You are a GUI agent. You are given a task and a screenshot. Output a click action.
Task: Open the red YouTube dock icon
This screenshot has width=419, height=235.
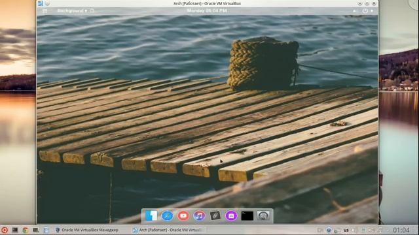(183, 215)
